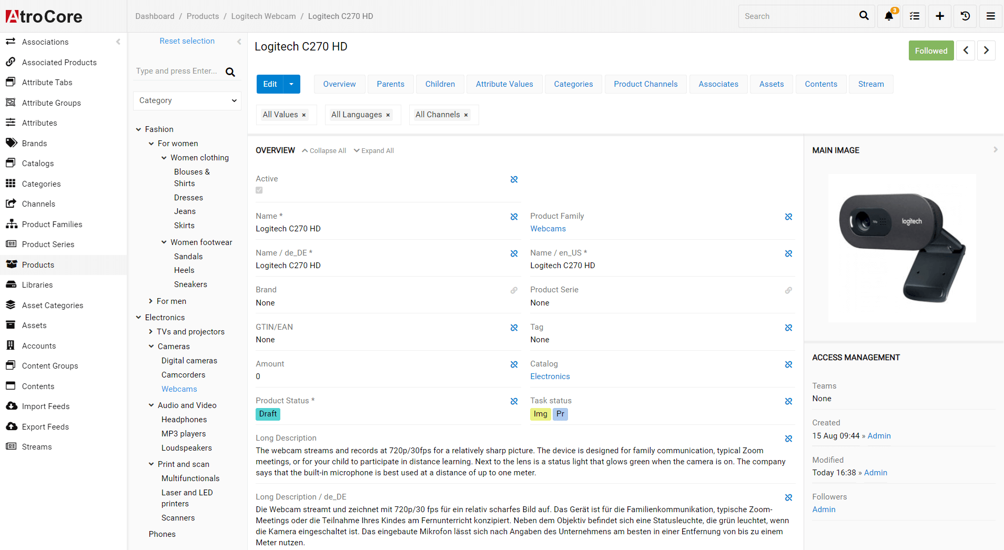Collapse the Audio and Video node
This screenshot has height=550, width=1004.
pyautogui.click(x=151, y=405)
